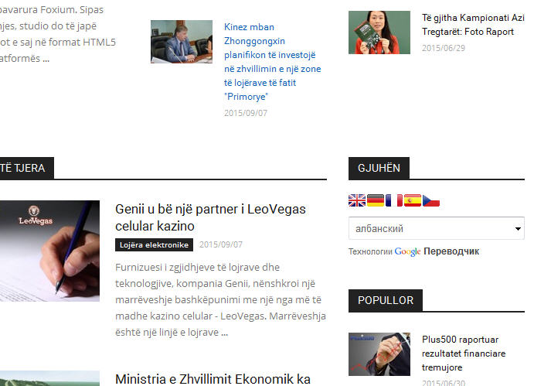Open the LeoVegas signing hand thumbnail

point(49,251)
